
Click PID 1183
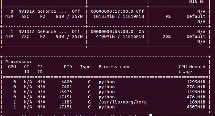[x=66, y=102]
